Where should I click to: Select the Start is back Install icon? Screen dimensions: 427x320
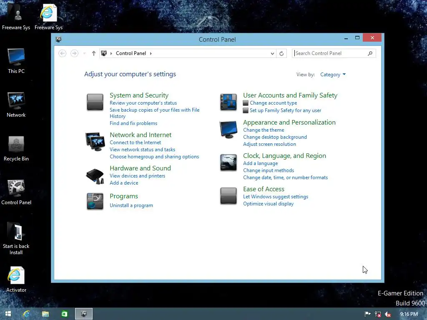(x=16, y=239)
